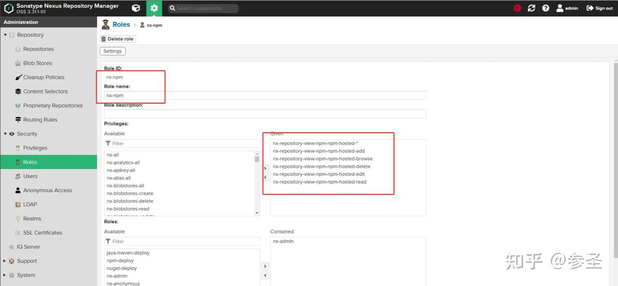Expand the System tree section
618x286 pixels.
click(x=5, y=275)
